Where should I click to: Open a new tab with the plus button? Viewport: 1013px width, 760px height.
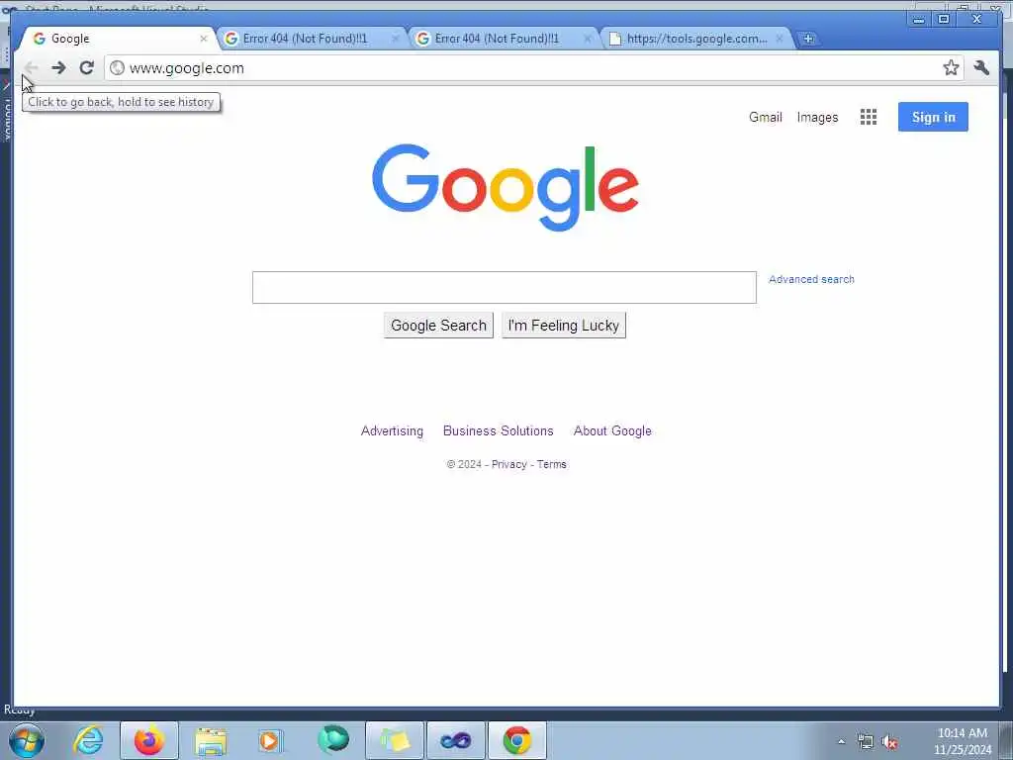[x=807, y=39]
